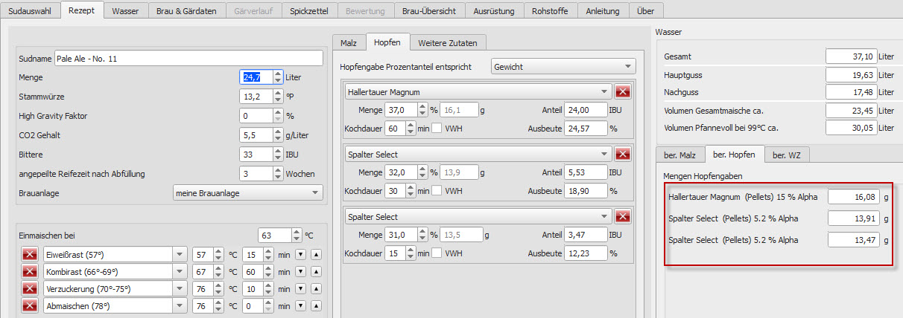Remove the Spalter Select hop with 15 min boil
The width and height of the screenshot is (903, 318).
[x=622, y=217]
